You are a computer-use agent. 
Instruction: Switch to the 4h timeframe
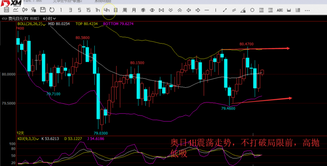(x=107, y=10)
